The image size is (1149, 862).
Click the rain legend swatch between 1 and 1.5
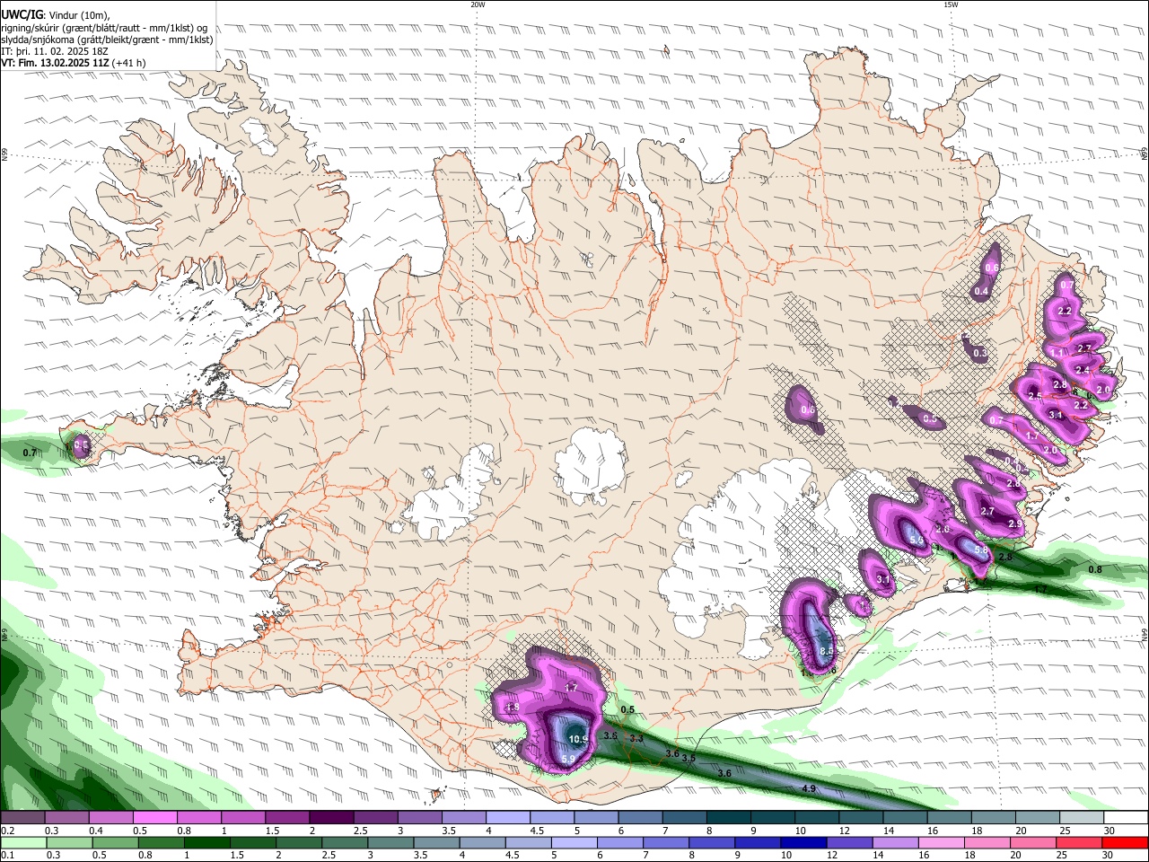coord(207,842)
